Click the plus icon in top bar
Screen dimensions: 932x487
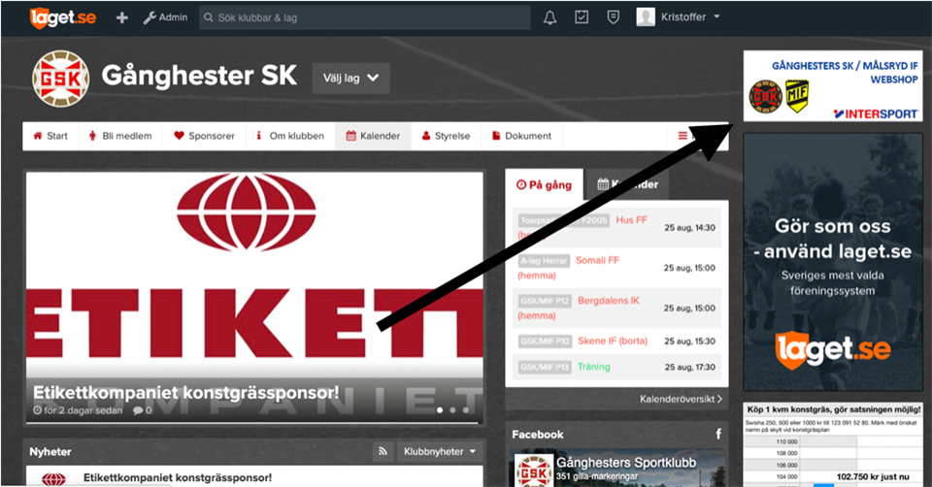[x=121, y=17]
